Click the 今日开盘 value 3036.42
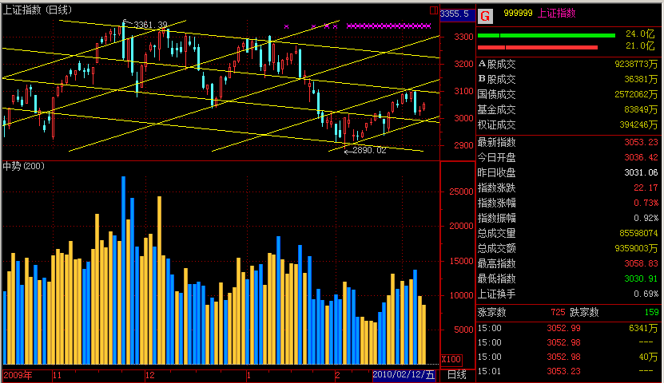The image size is (664, 383). (x=641, y=157)
